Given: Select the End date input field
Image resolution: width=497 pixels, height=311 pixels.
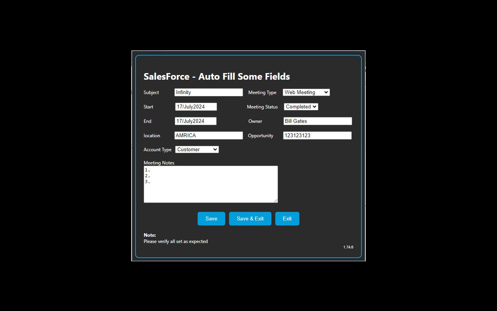Looking at the screenshot, I should 196,121.
